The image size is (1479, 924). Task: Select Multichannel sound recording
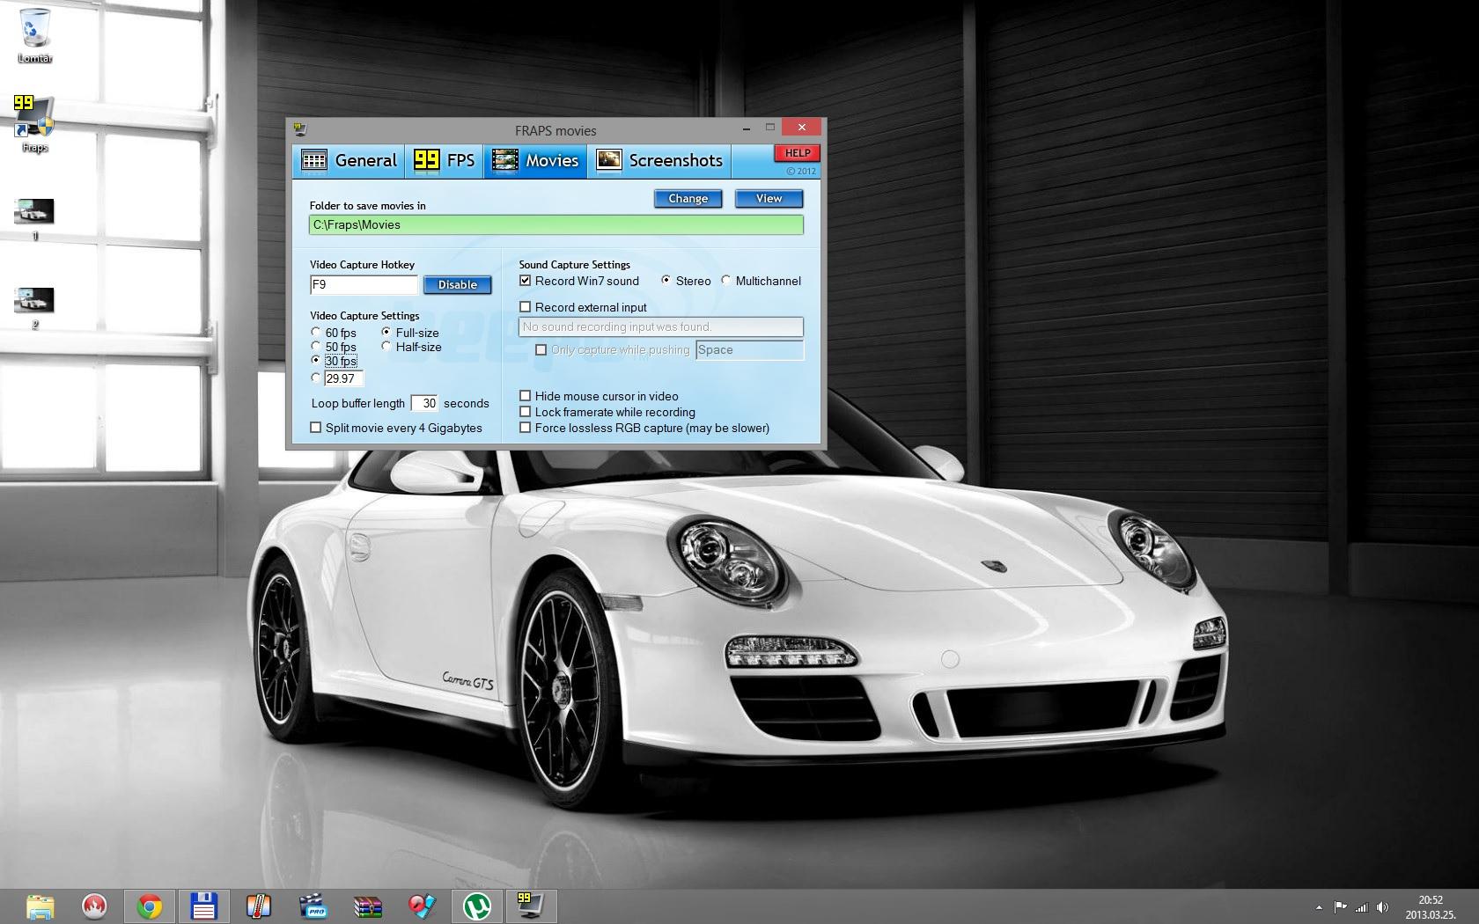click(x=726, y=281)
